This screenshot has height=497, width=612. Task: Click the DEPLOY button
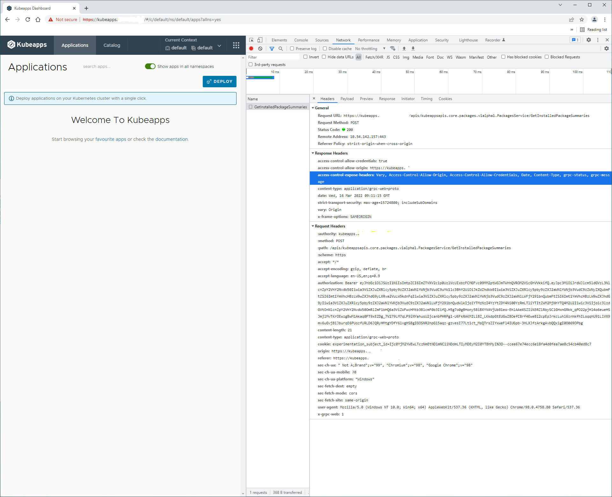219,82
